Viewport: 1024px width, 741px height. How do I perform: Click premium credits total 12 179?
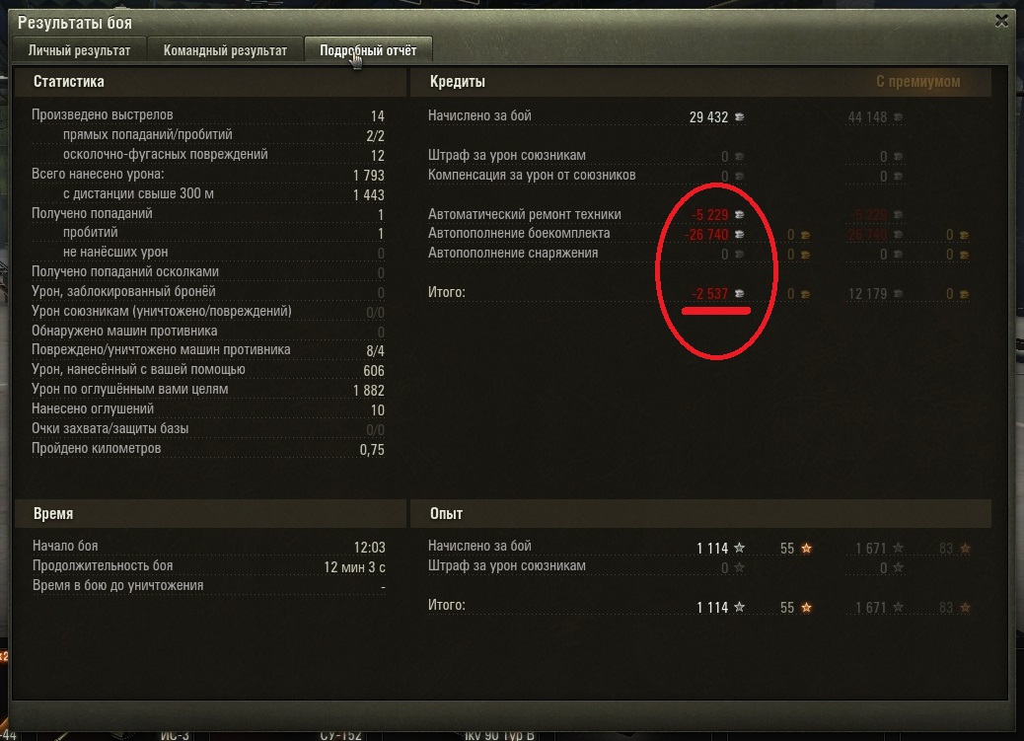(867, 294)
